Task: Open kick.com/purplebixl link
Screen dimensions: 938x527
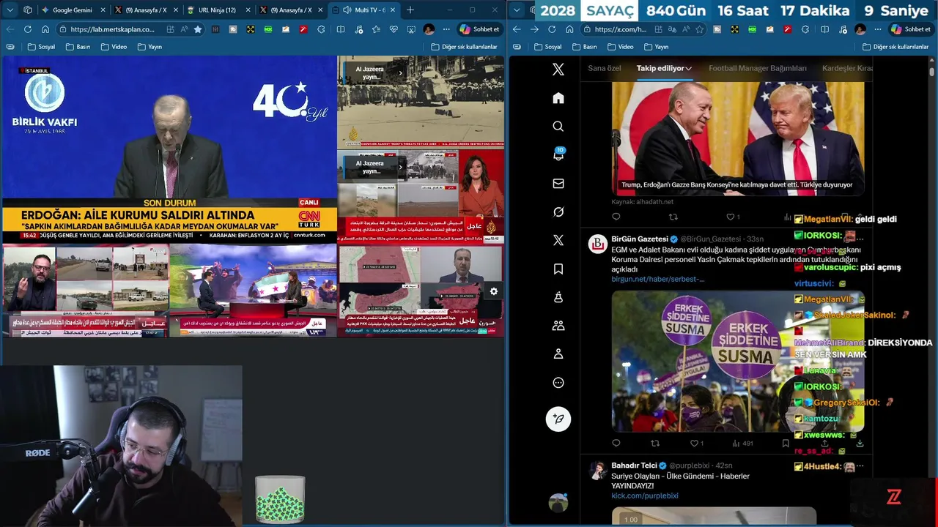Action: [645, 496]
